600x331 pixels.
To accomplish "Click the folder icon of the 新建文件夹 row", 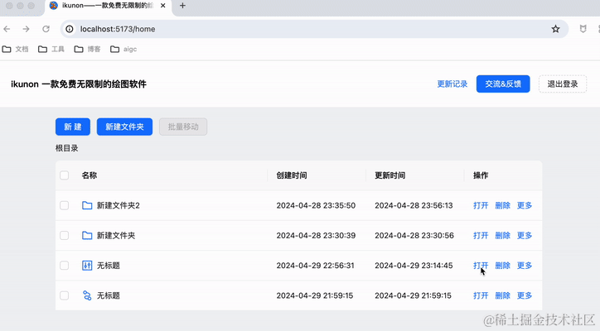I will (x=87, y=236).
